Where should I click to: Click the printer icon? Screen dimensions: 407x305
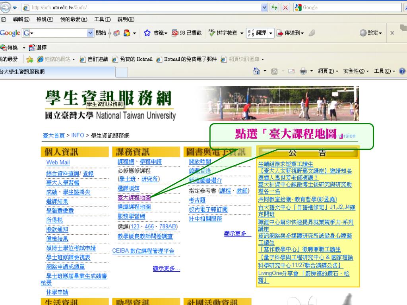(x=303, y=71)
